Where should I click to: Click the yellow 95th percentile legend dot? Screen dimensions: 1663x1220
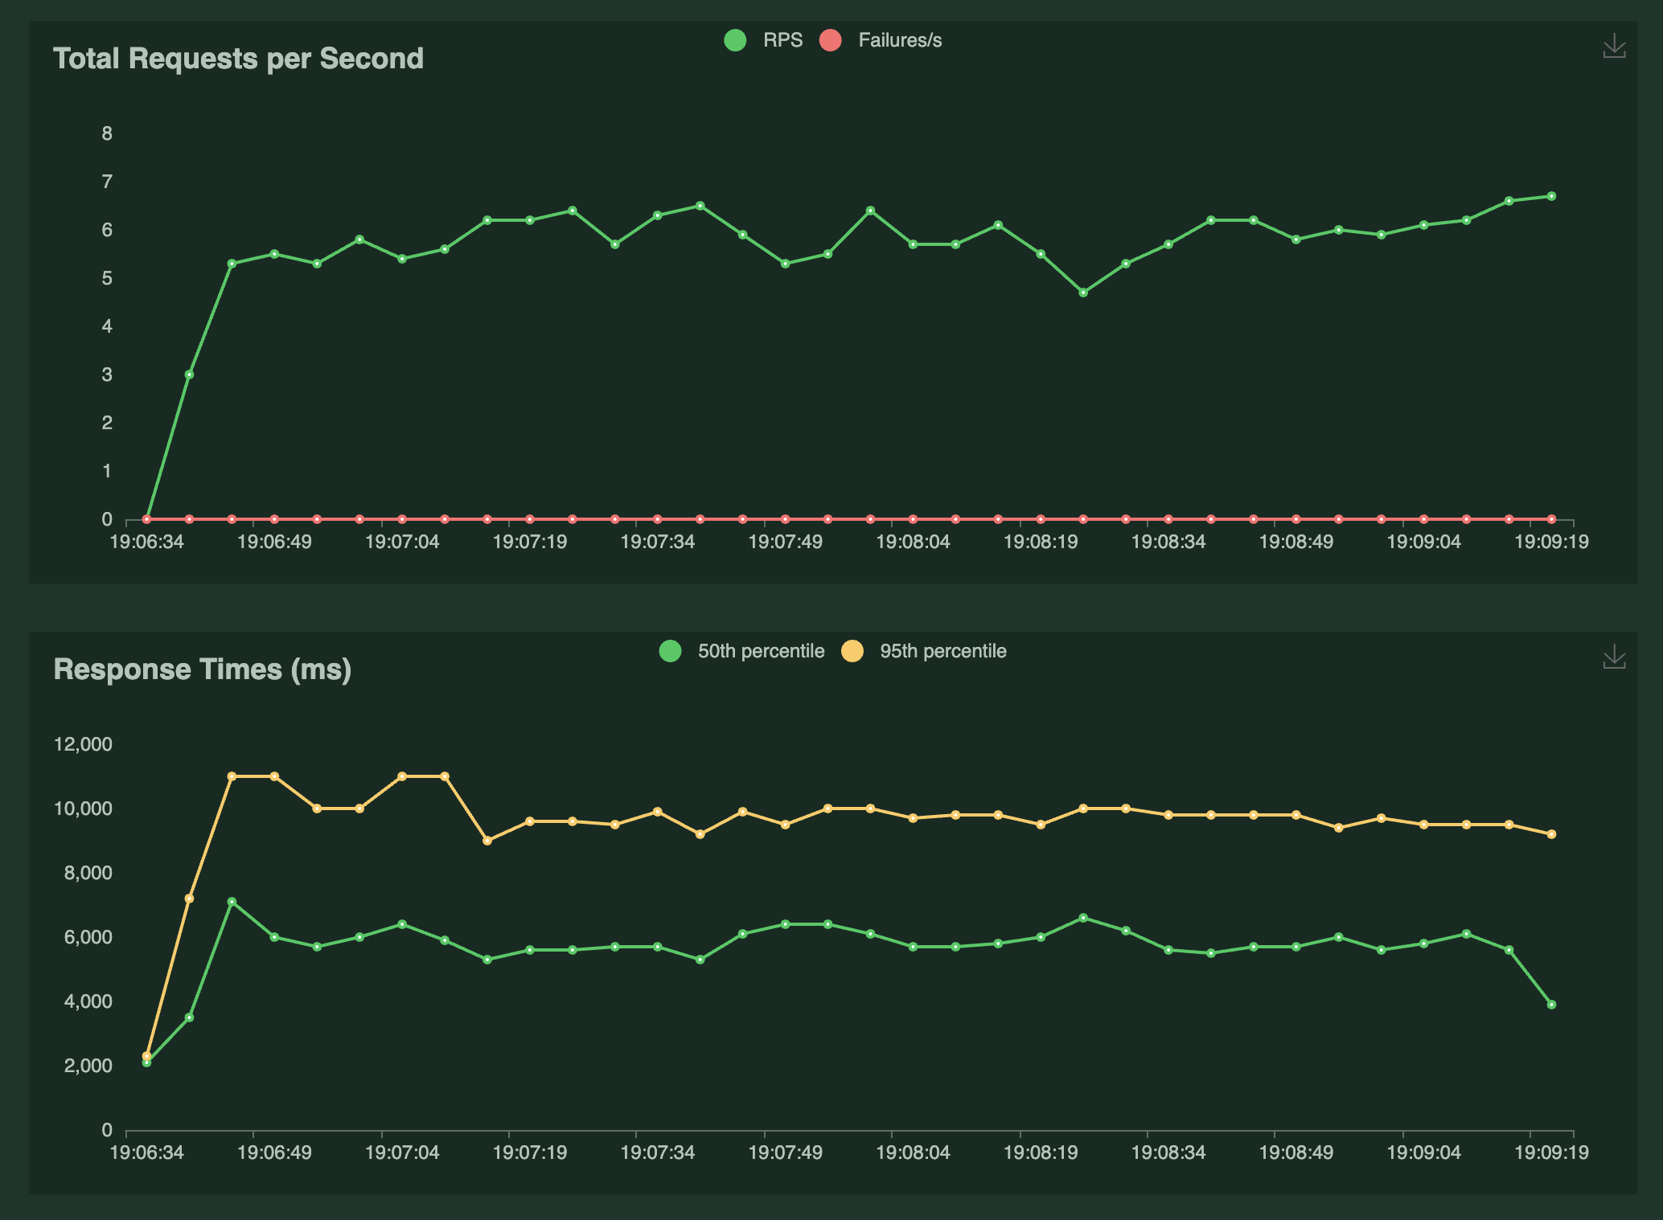point(852,651)
